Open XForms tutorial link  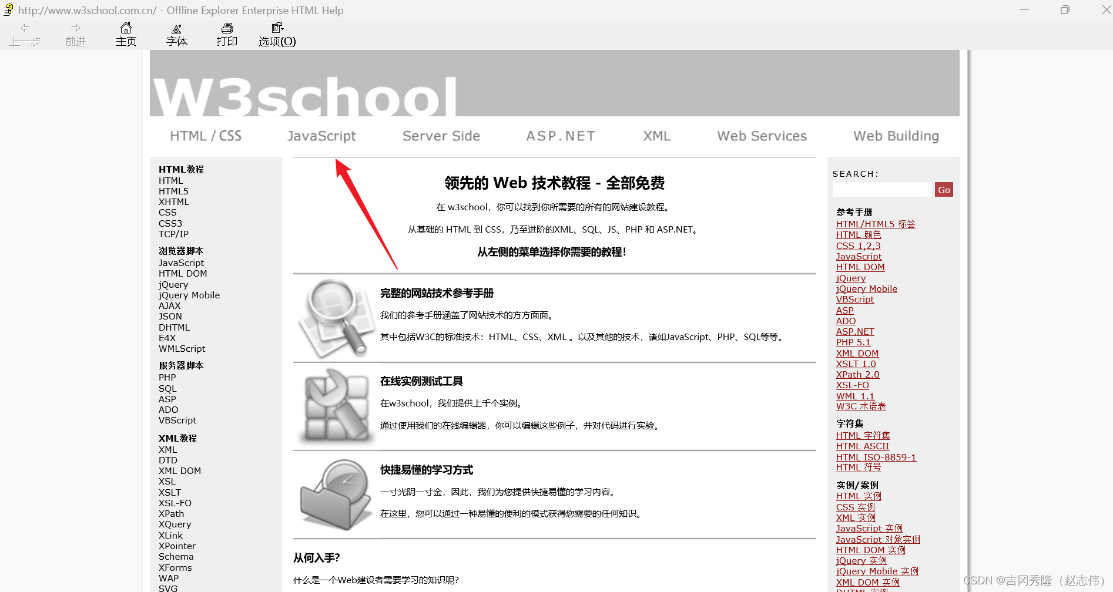coord(175,568)
